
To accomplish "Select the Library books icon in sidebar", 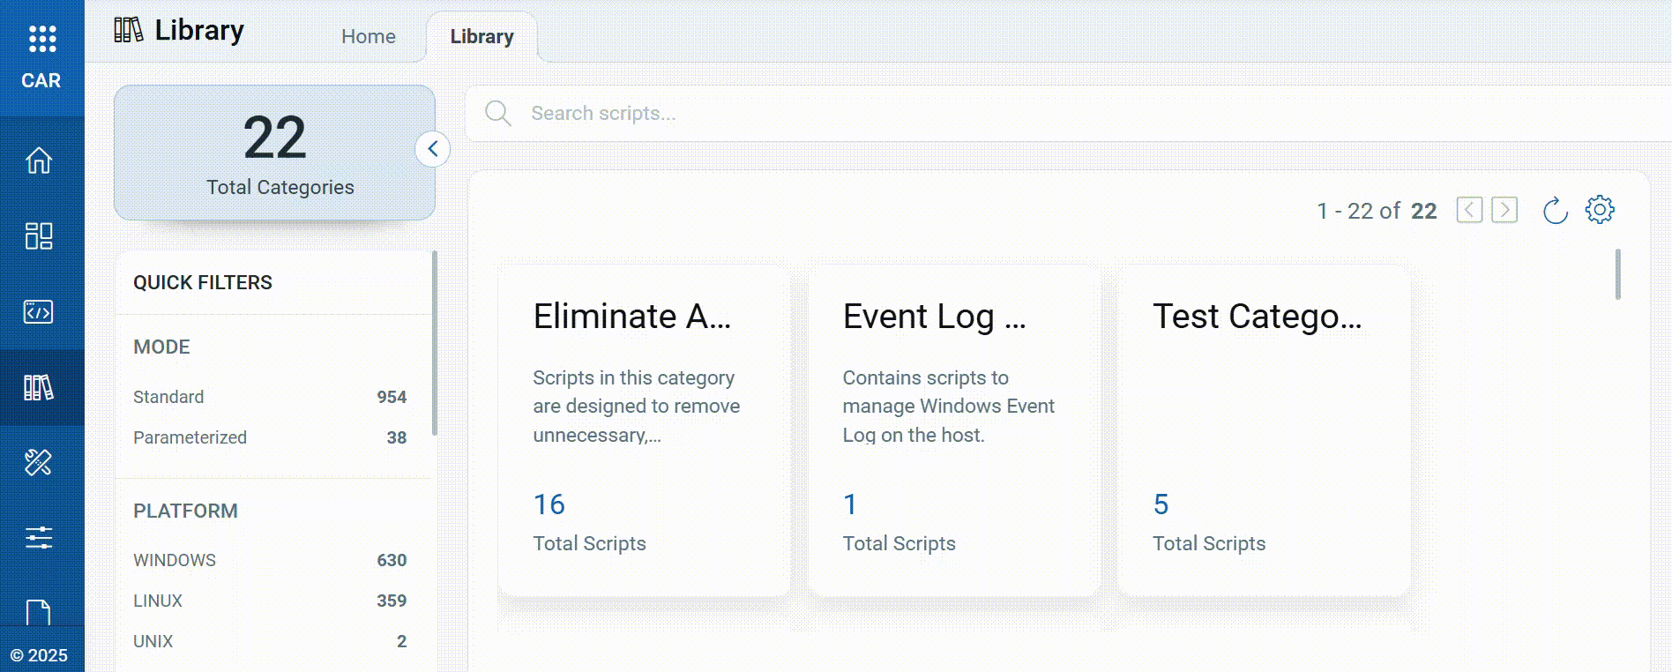I will [39, 387].
